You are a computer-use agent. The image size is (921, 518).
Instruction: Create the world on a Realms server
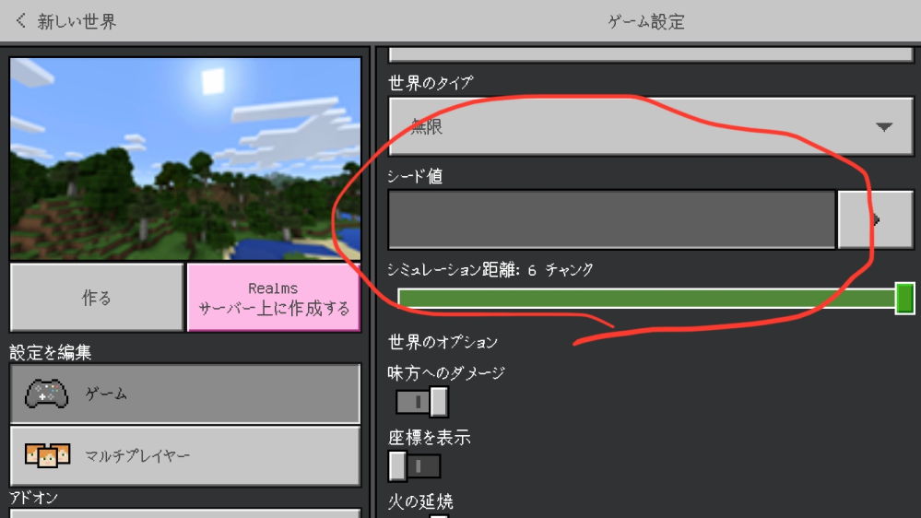[x=274, y=298]
